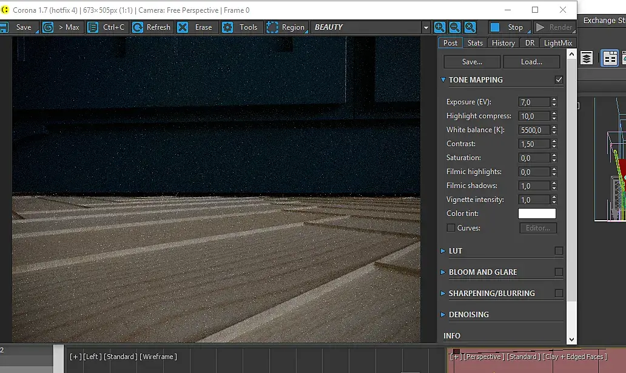Increase Contrast with up arrow
The width and height of the screenshot is (626, 373).
click(x=554, y=141)
